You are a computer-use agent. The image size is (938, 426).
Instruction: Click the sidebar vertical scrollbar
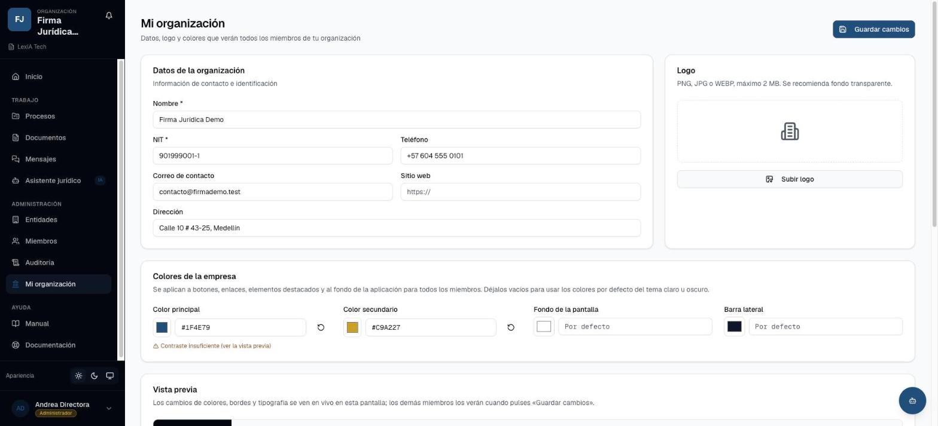[121, 209]
